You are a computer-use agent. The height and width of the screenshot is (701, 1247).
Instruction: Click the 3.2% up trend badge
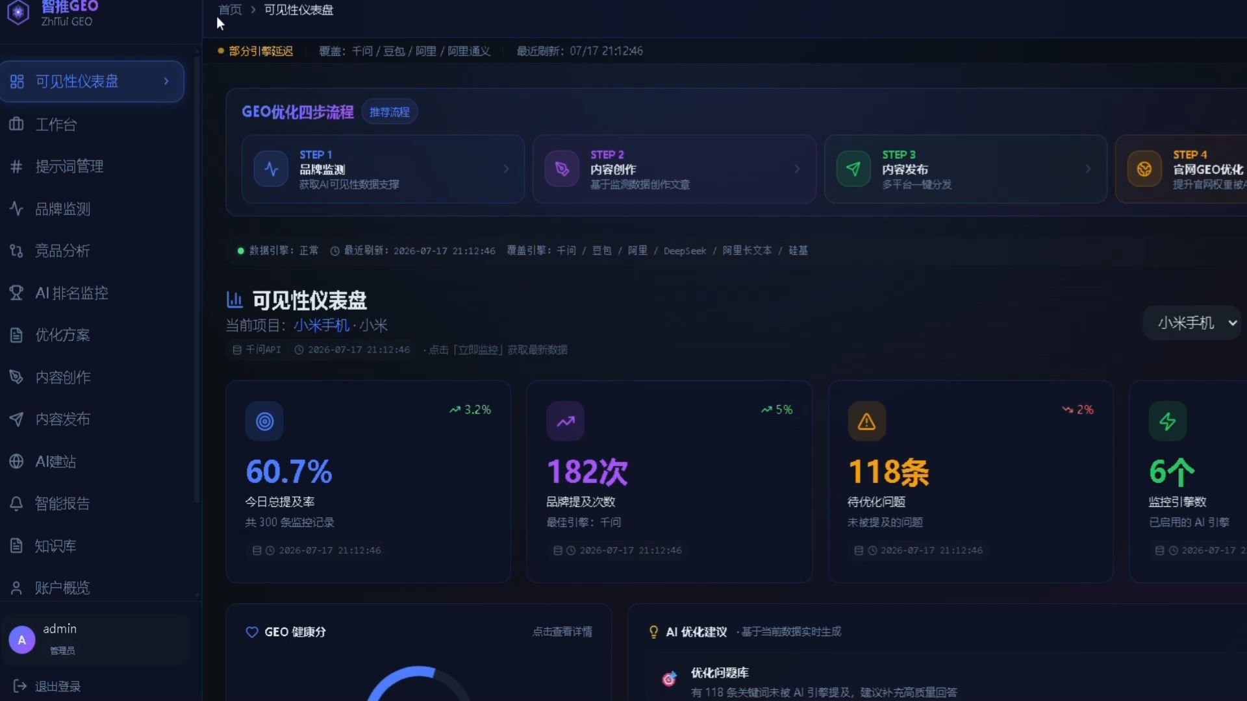470,410
